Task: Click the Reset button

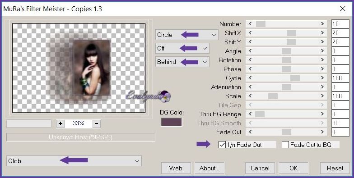Action: [335, 169]
